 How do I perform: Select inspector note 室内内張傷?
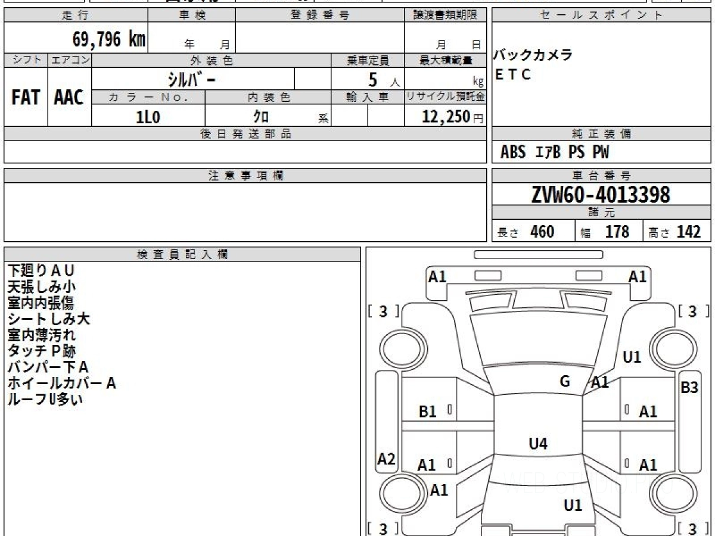[x=41, y=303]
